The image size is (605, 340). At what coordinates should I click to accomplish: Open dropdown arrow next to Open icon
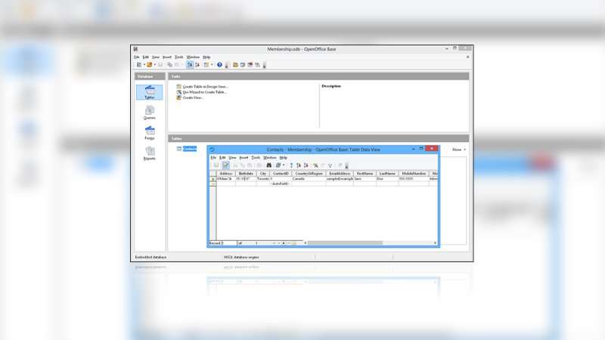click(155, 65)
